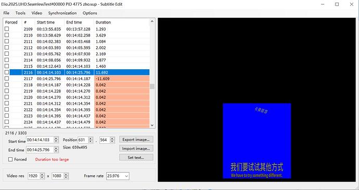The width and height of the screenshot is (359, 190).
Task: Click the Import image... button
Action: 136,148
